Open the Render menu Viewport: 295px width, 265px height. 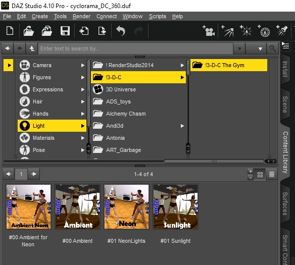81,16
